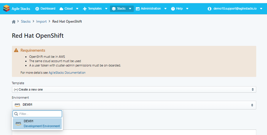Open the Import breadcrumb link
Image resolution: width=267 pixels, height=135 pixels.
[41, 21]
